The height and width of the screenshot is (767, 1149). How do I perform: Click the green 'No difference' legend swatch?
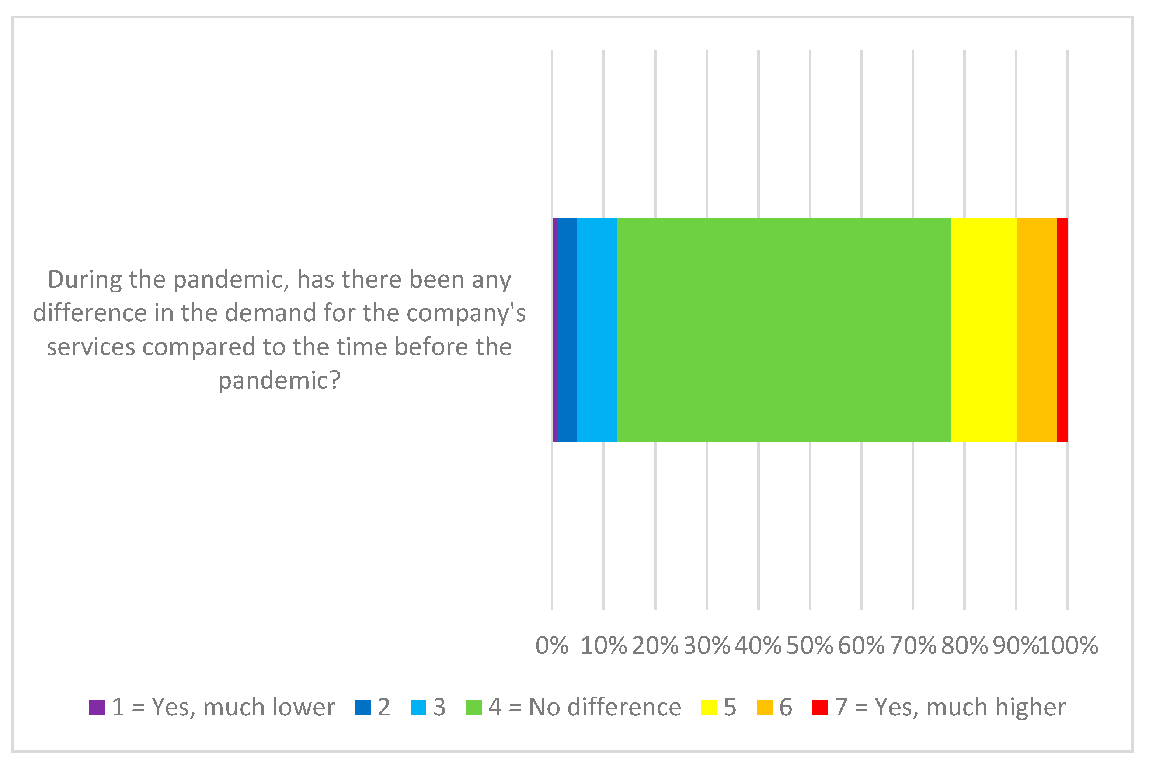[x=474, y=707]
